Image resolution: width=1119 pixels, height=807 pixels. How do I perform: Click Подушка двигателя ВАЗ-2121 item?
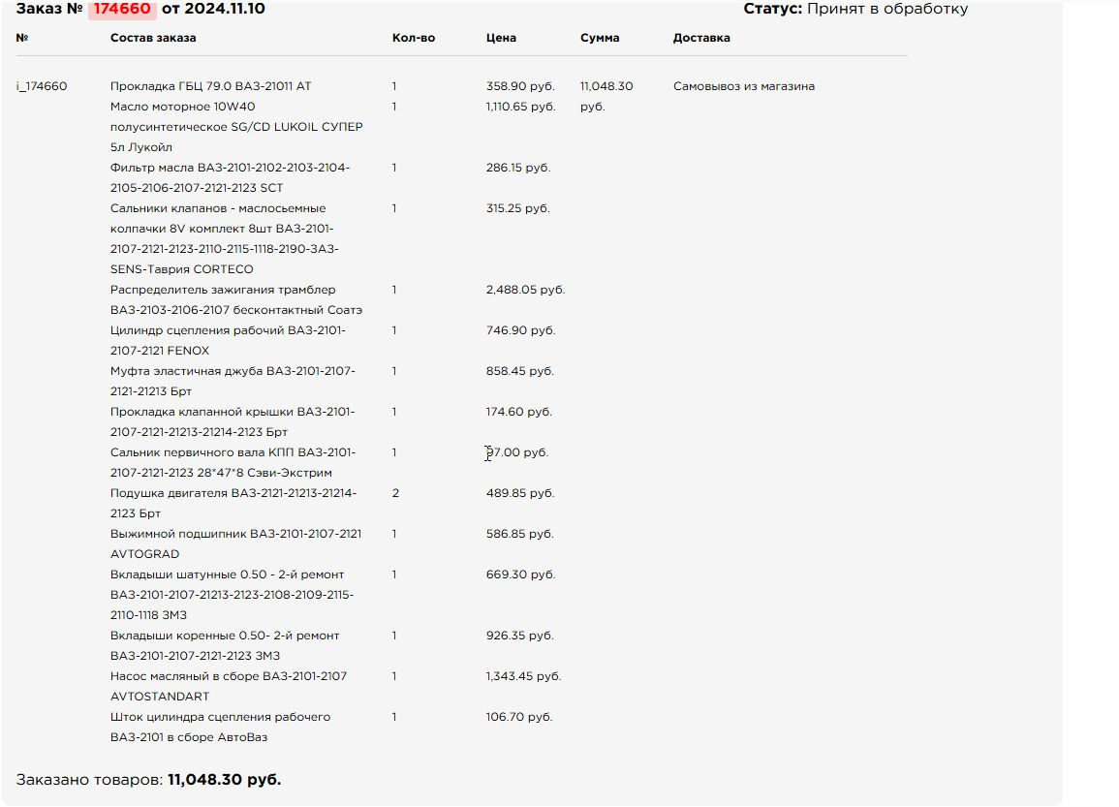[x=233, y=503]
